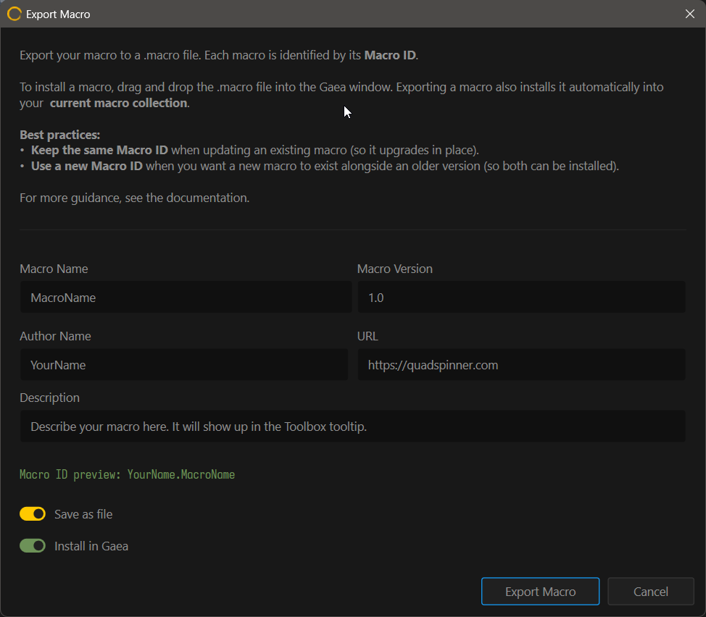Click the Description text box

(x=352, y=427)
